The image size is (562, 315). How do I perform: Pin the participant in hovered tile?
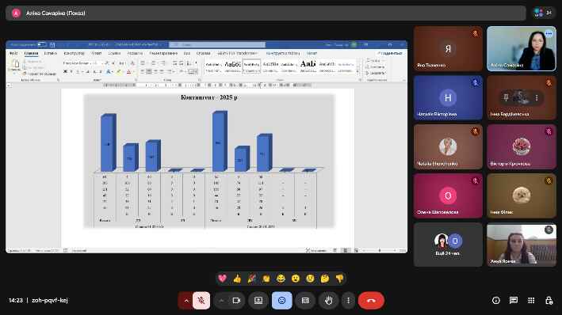(506, 97)
